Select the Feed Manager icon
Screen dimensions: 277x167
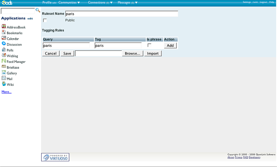tap(4, 61)
